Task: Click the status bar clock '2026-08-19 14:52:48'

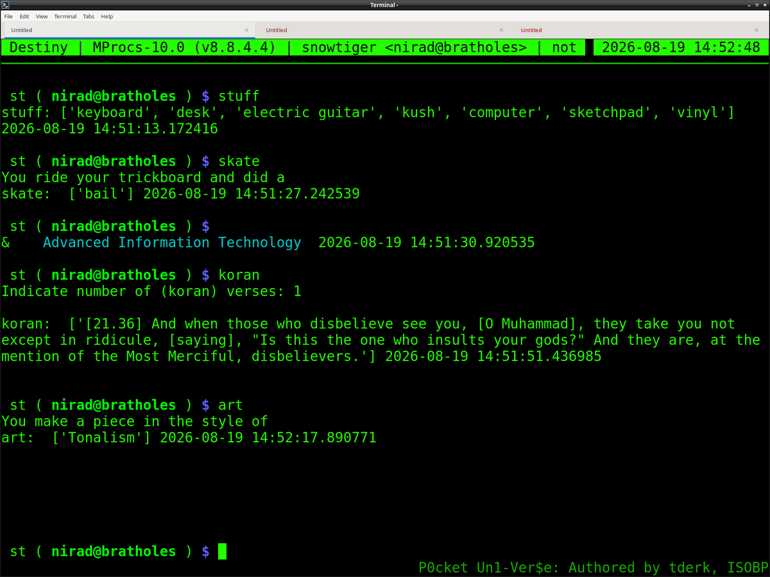Action: coord(681,47)
